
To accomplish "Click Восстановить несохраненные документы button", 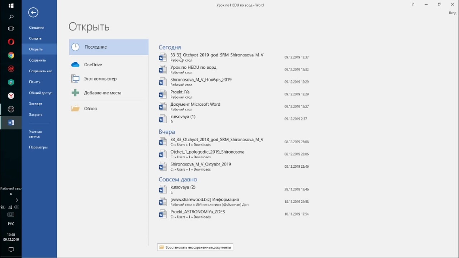I will click(195, 247).
